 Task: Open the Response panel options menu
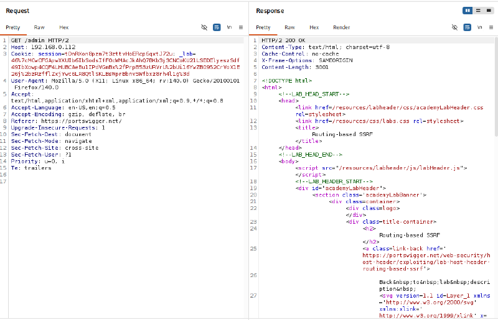491,27
